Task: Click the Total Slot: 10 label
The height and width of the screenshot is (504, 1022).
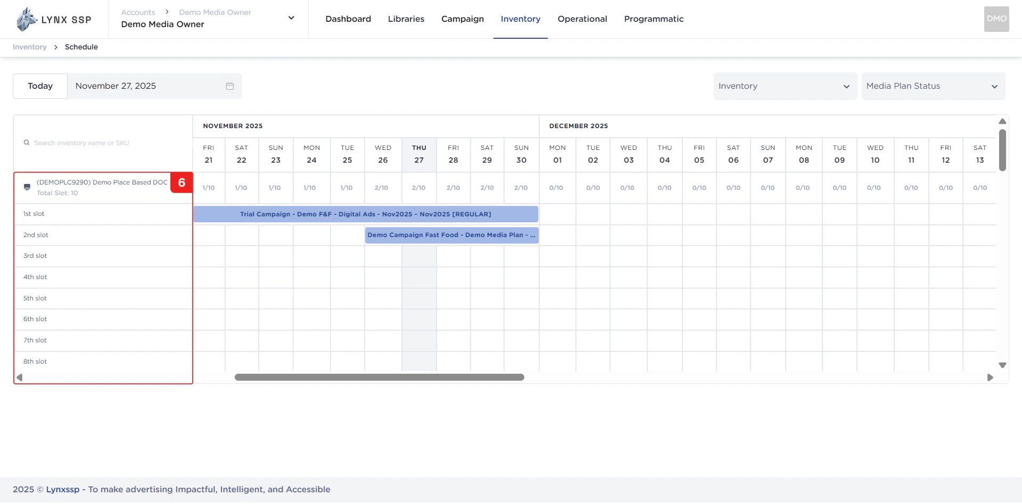Action: click(57, 194)
